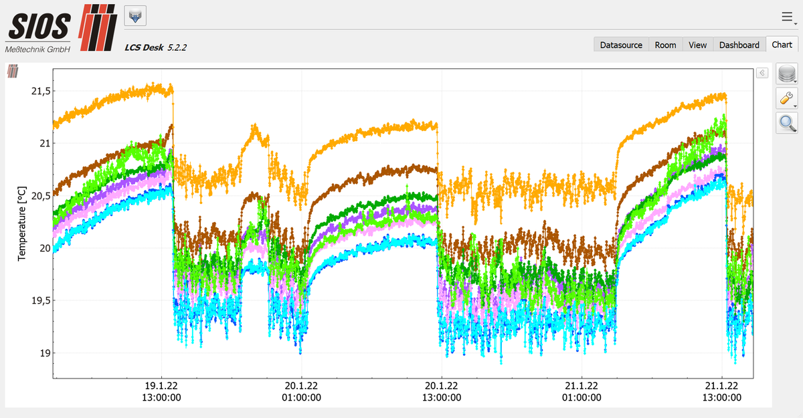Open the hamburger menu at the top right

(x=788, y=17)
